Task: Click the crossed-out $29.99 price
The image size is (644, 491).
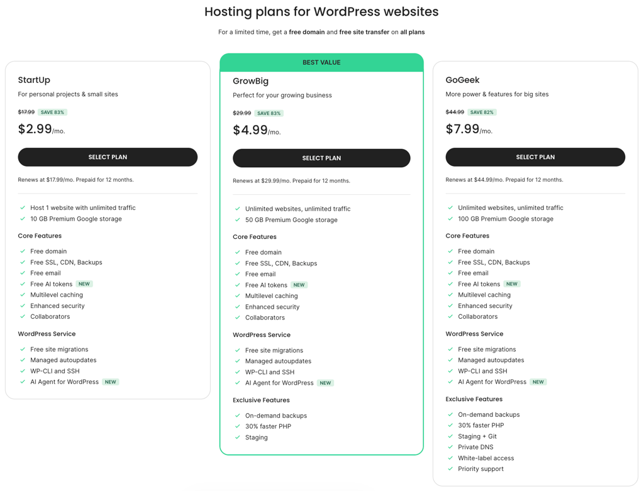Action: 242,113
